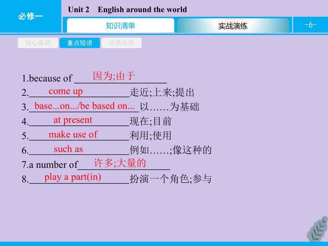Click the red answer 许多;大量的
Viewport: 328px width, 246px height.
pyautogui.click(x=120, y=163)
